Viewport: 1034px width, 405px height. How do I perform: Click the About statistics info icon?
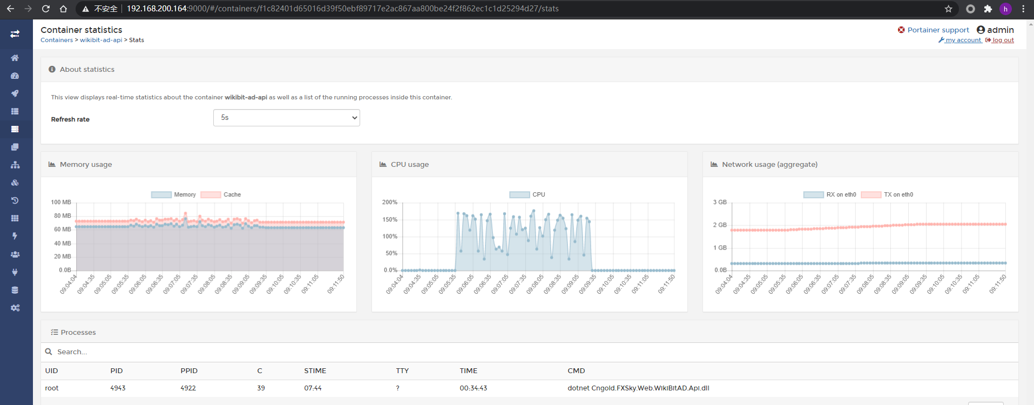(52, 69)
